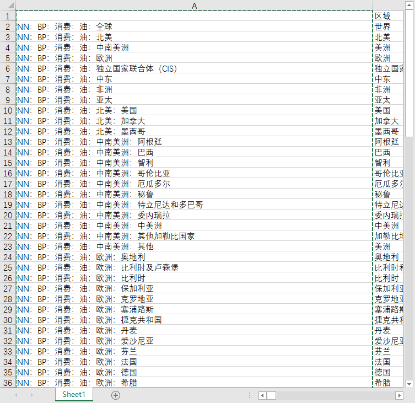Go to previous sheet arrow
This screenshot has width=415, height=403.
pyautogui.click(x=16, y=395)
